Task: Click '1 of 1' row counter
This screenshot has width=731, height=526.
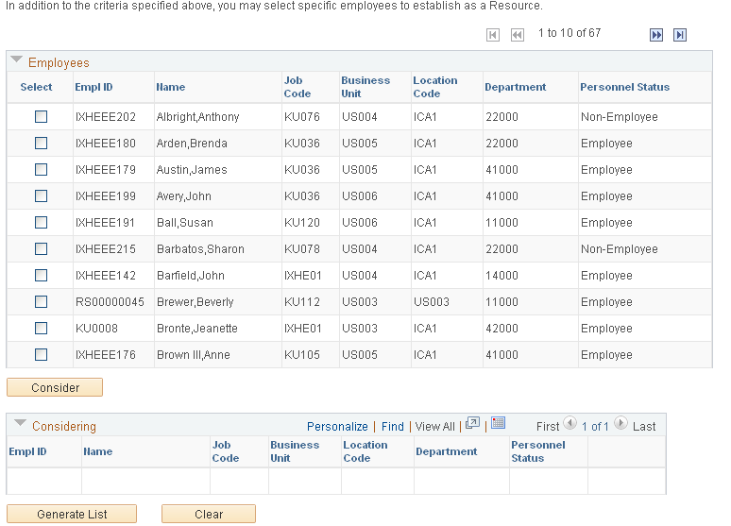Action: coord(595,427)
